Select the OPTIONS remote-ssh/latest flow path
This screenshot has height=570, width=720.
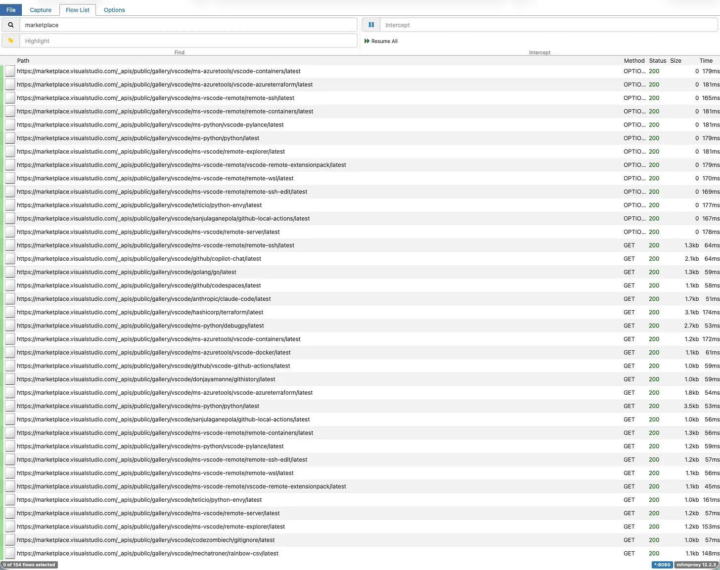(155, 98)
